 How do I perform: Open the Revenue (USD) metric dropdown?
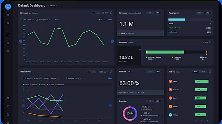[73, 78]
